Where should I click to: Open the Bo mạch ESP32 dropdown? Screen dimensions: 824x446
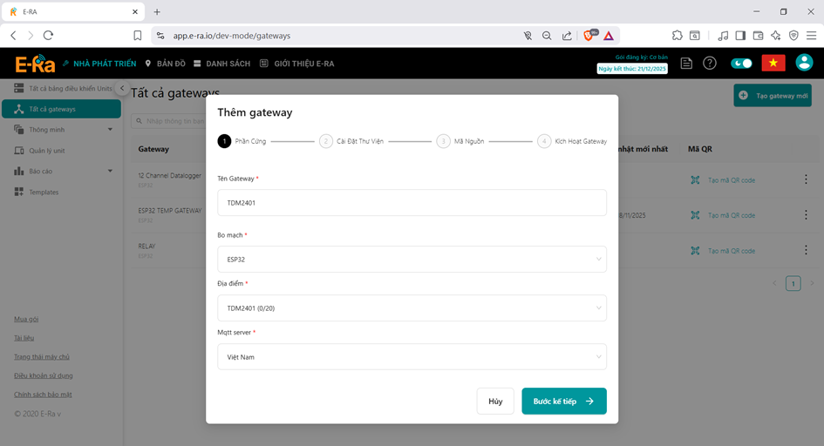pyautogui.click(x=412, y=259)
